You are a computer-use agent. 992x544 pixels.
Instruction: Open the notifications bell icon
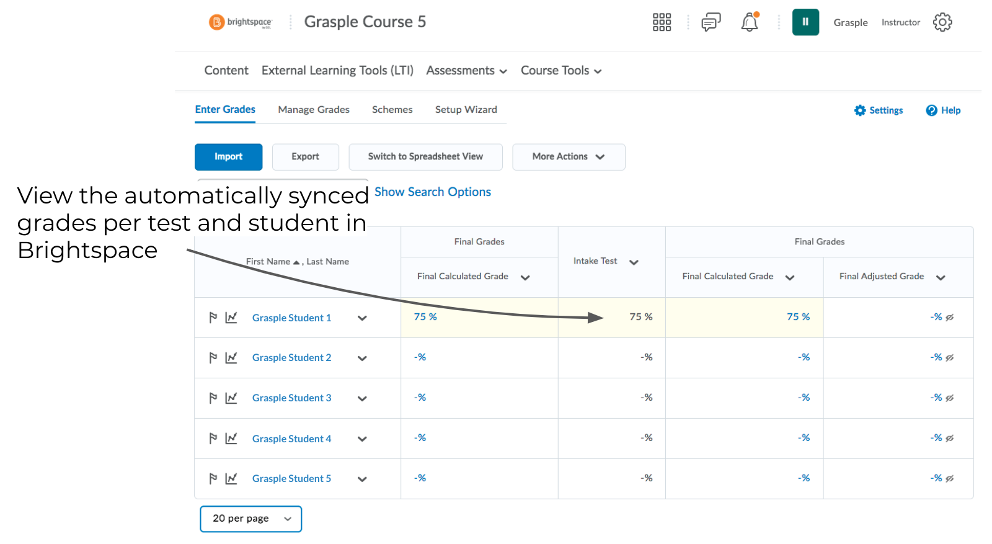click(750, 22)
